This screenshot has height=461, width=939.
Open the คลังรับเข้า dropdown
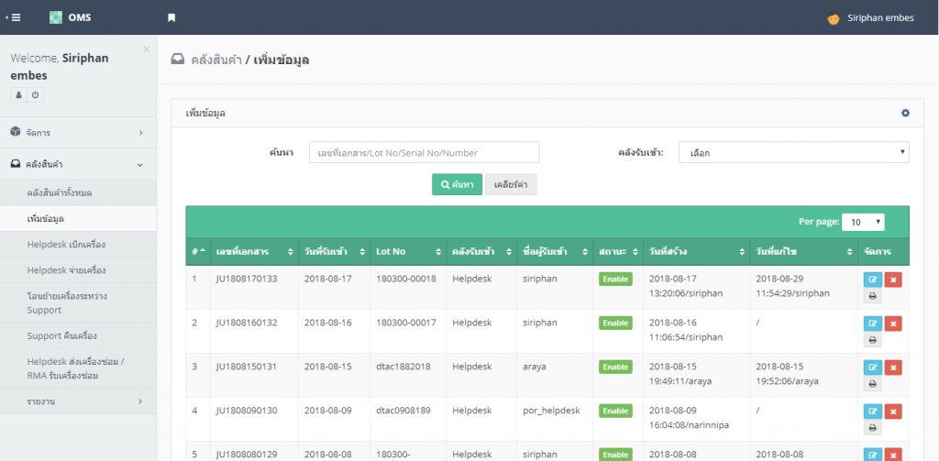point(793,152)
